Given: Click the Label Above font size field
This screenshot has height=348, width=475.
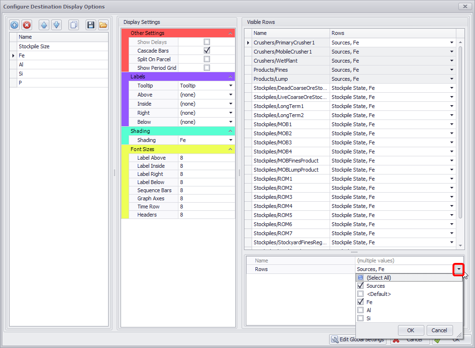Looking at the screenshot, I should click(x=206, y=158).
